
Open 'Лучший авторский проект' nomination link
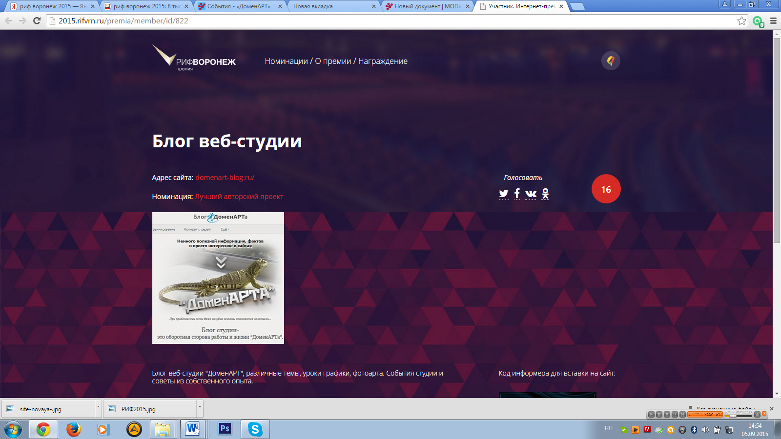pyautogui.click(x=239, y=197)
